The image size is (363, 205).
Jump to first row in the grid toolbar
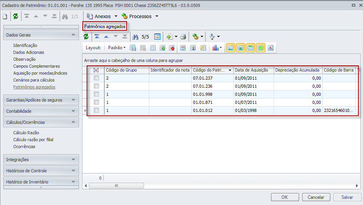click(97, 37)
